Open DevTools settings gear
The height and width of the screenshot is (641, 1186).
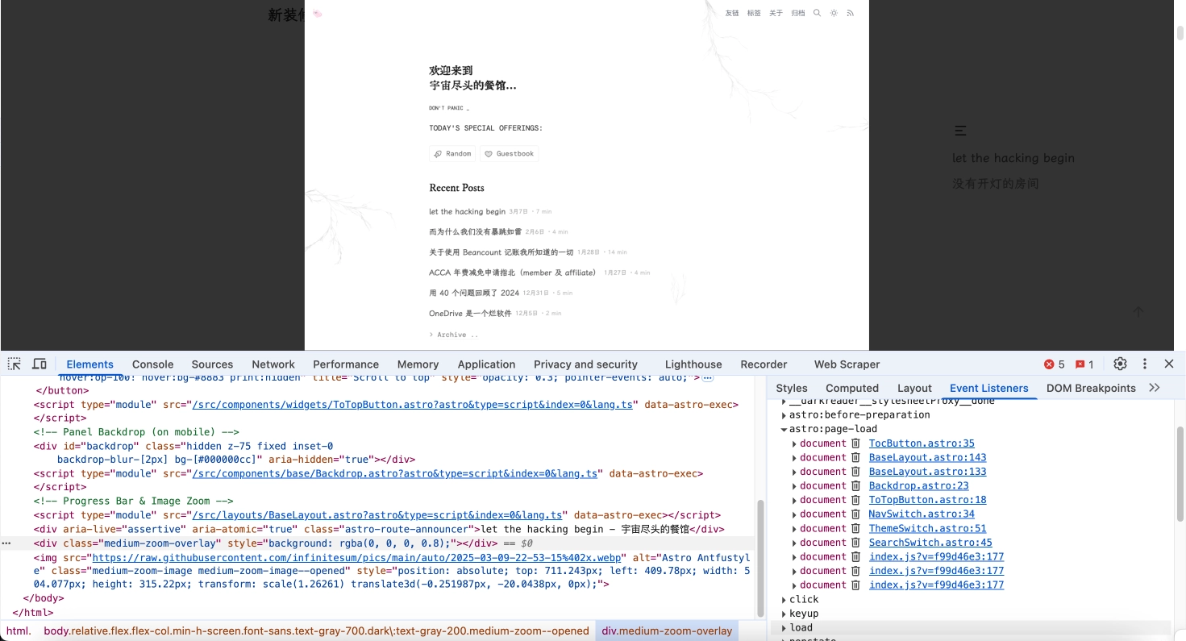[x=1120, y=364]
